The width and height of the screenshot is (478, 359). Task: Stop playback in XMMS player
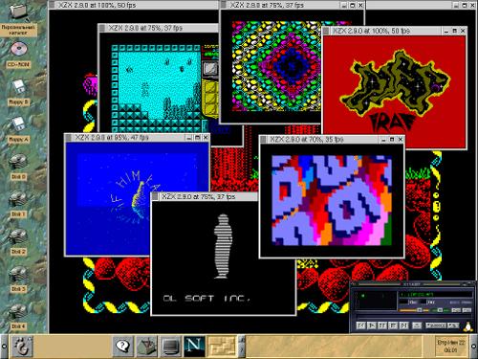[393, 325]
